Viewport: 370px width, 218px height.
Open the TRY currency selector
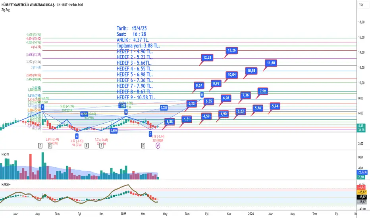361,5
